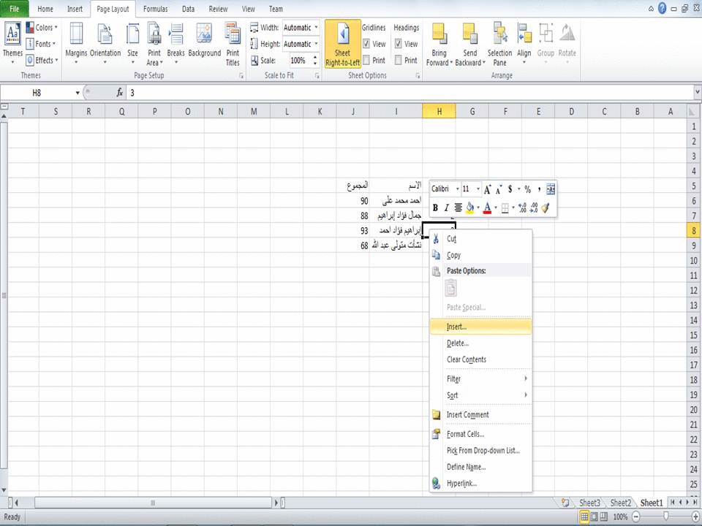Choose Delete... from context menu
This screenshot has height=526, width=702.
(x=481, y=343)
